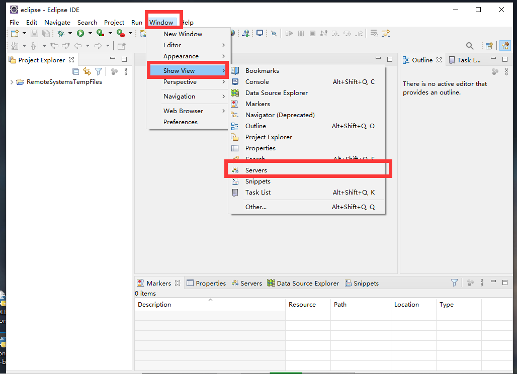Click the disabled Save icon
Viewport: 517px width, 374px height.
pyautogui.click(x=34, y=33)
